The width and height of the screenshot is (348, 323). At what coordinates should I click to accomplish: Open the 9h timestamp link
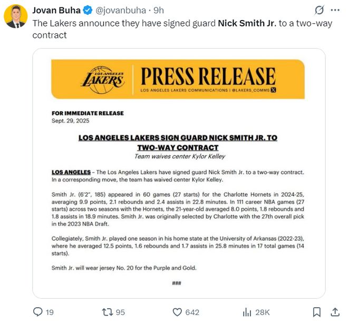pos(159,10)
